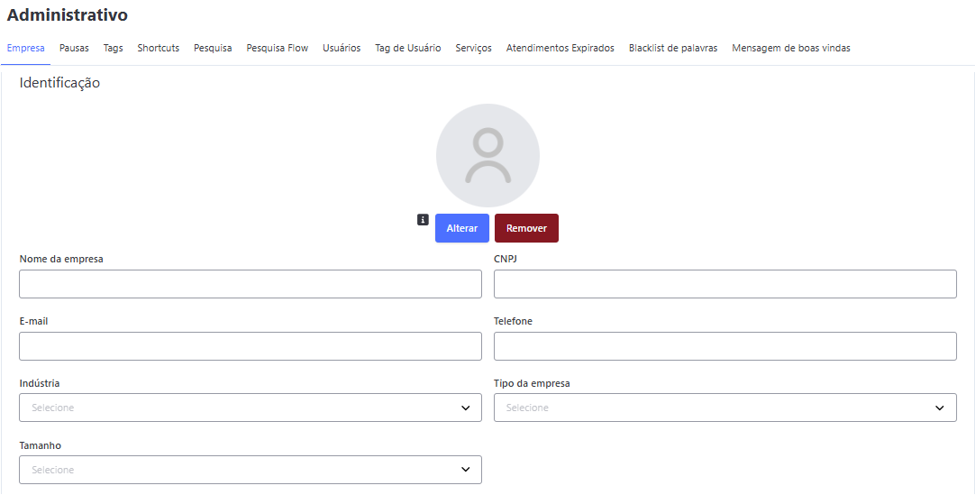975x504 pixels.
Task: Click the info icon beside Alterar
Action: [x=423, y=219]
